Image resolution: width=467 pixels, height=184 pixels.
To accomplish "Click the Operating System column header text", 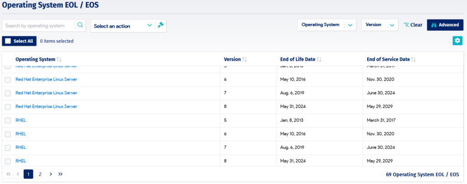I will [35, 59].
